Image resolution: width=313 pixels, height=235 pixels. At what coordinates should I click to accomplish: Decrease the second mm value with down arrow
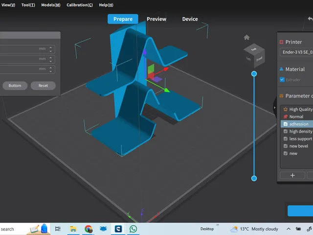51,61
